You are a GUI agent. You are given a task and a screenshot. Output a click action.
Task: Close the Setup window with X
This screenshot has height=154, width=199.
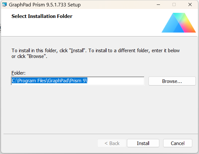pos(190,5)
